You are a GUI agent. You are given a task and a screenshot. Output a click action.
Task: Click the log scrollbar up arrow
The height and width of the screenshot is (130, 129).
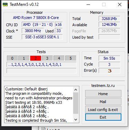[x=76, y=90]
